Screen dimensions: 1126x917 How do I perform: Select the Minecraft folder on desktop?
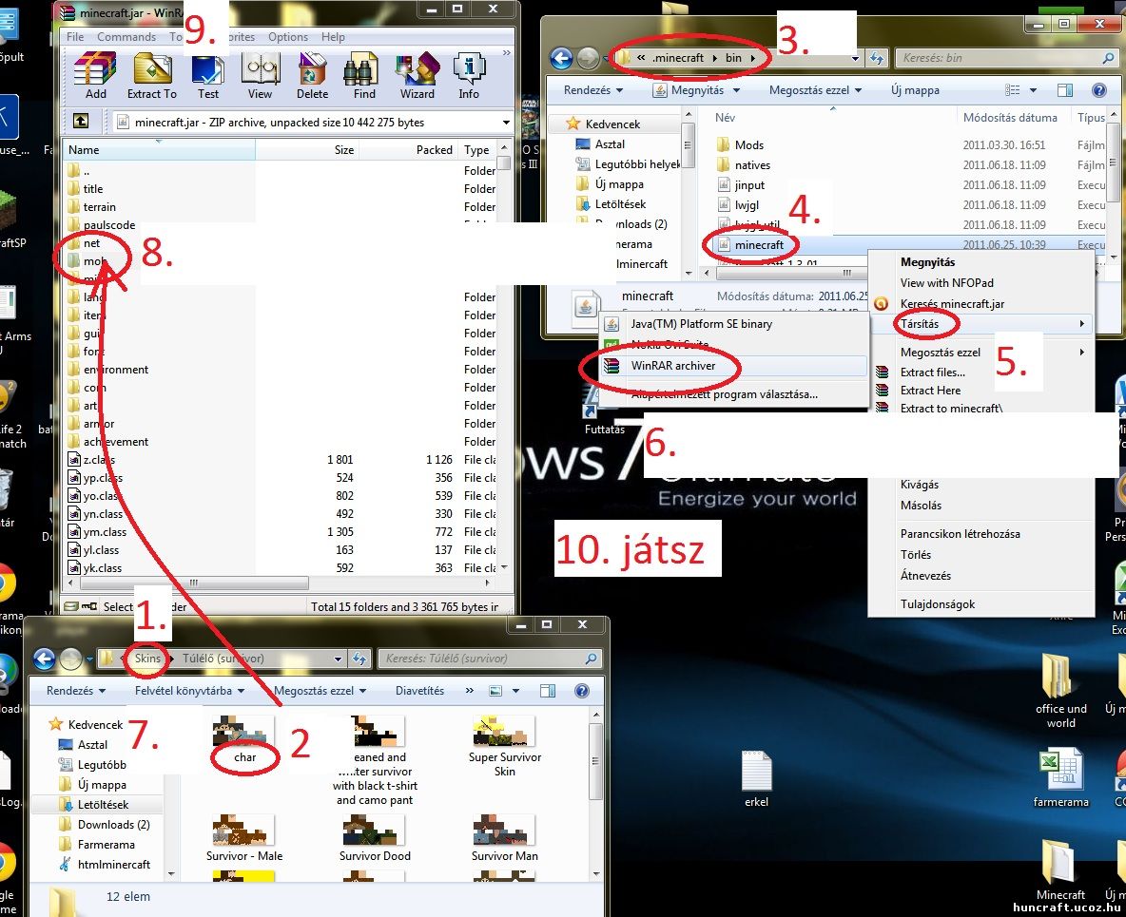tap(1060, 870)
